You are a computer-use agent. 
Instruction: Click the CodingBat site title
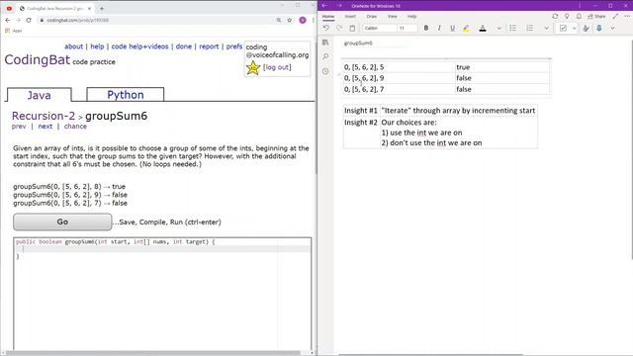(38, 59)
